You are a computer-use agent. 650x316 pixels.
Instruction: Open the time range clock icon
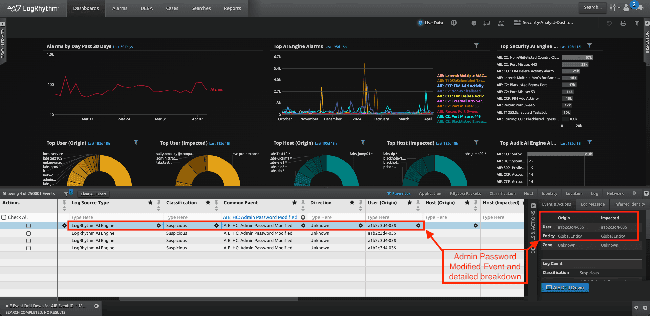[474, 23]
